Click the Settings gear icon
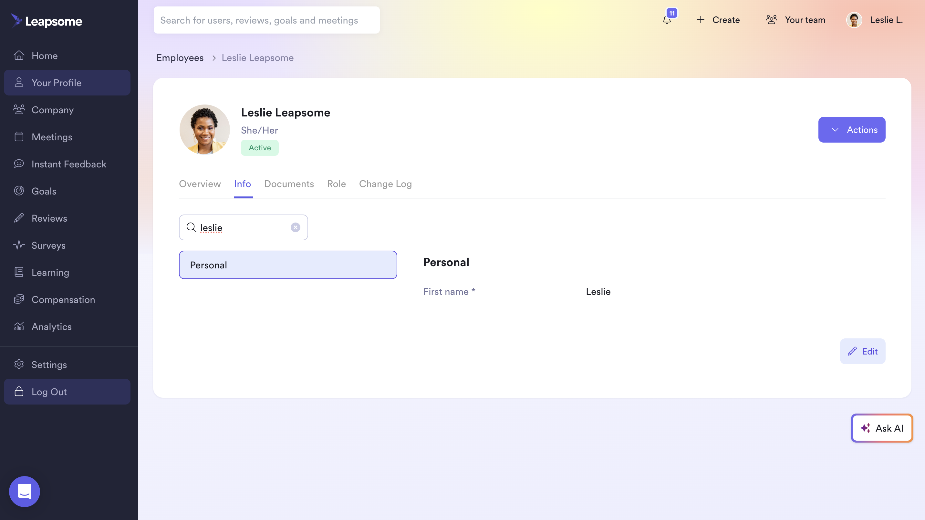 (19, 365)
